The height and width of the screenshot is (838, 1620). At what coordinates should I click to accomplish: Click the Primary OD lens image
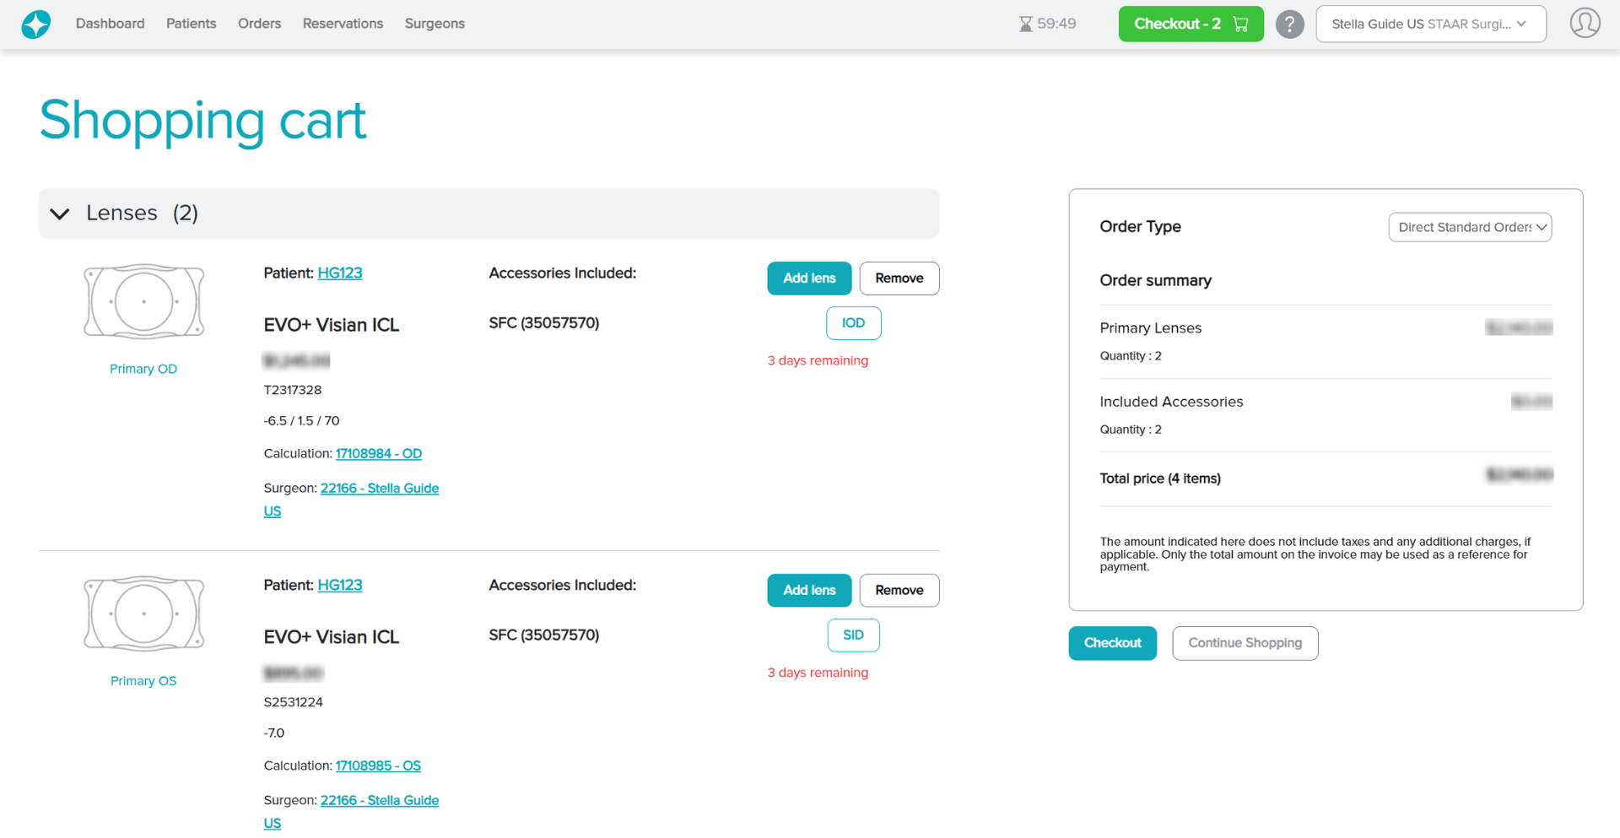[143, 301]
